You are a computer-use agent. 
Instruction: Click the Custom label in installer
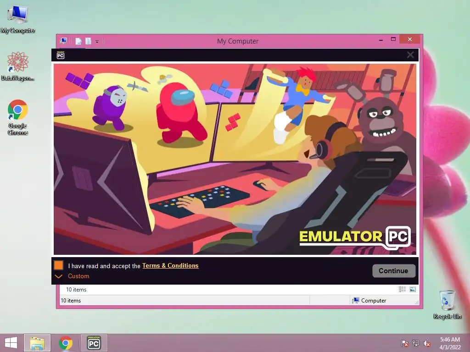click(78, 276)
